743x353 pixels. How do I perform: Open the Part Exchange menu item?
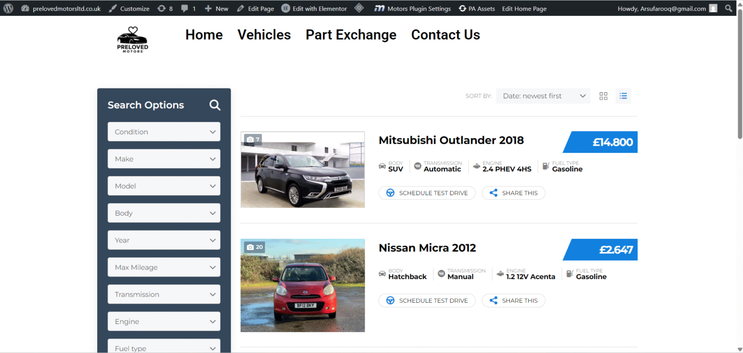coord(351,34)
